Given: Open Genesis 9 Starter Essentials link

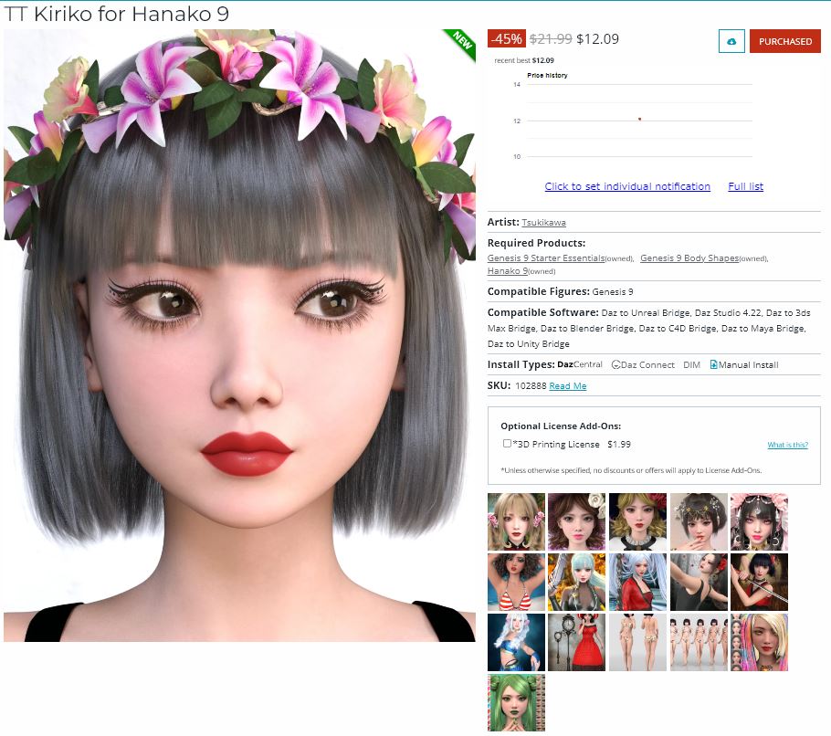Looking at the screenshot, I should pyautogui.click(x=546, y=258).
